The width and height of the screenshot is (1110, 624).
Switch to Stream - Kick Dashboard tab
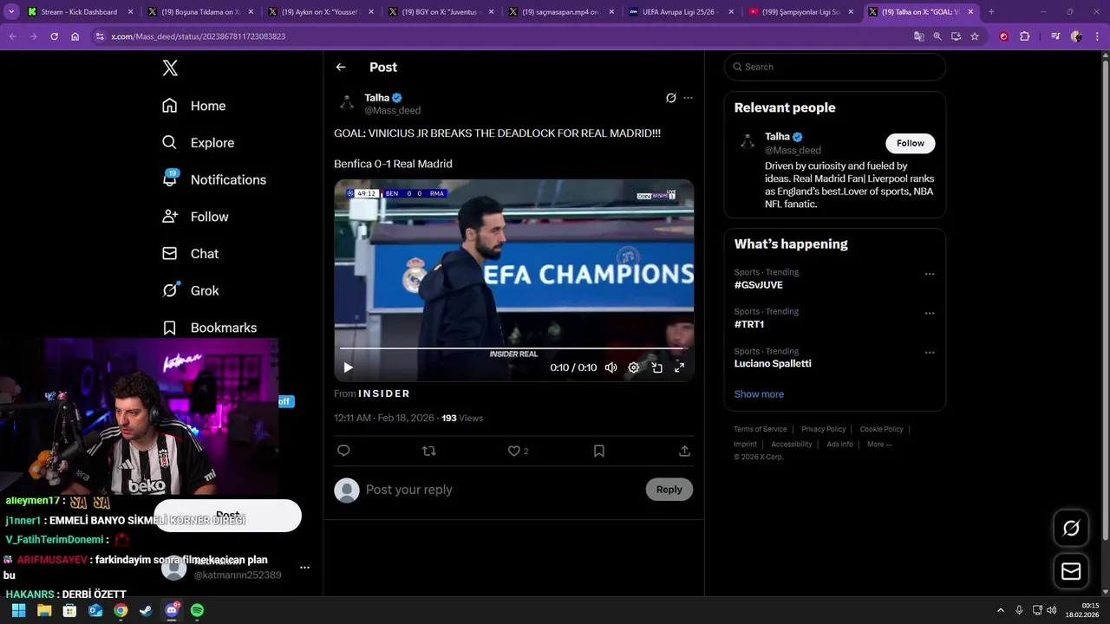[79, 12]
